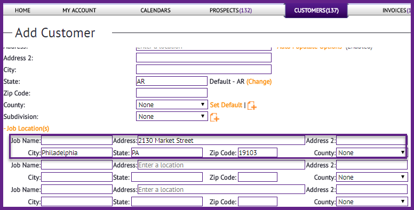
Task: Click the (Change) default state link
Action: [x=259, y=82]
